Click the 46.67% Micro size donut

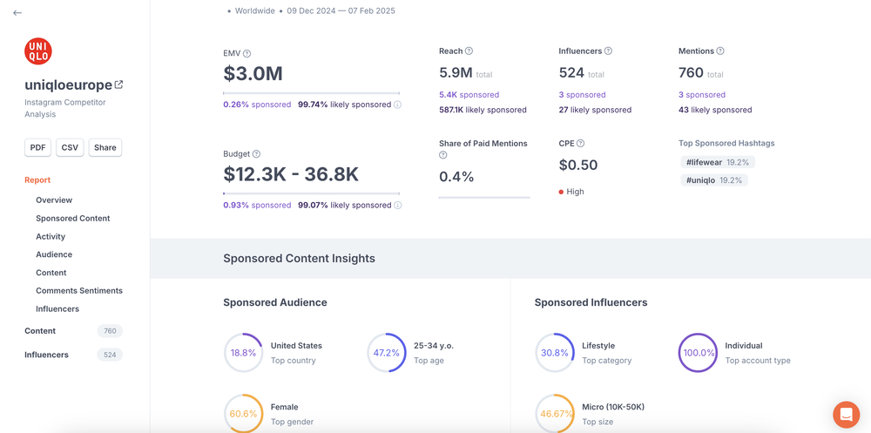tap(554, 414)
